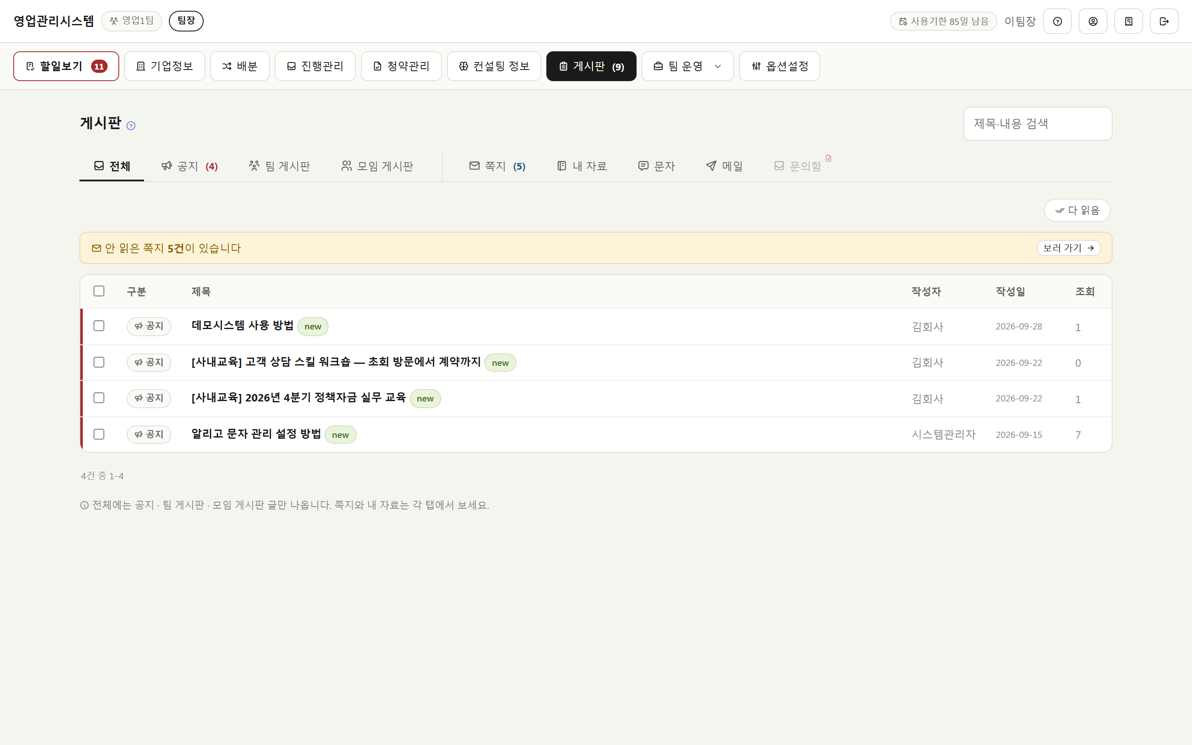Open the user profile icon
This screenshot has width=1192, height=745.
1093,21
